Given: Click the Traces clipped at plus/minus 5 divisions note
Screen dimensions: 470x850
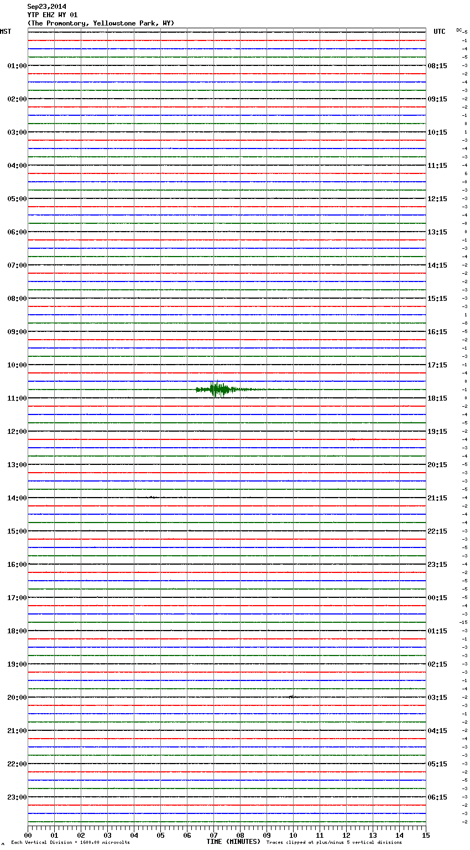Looking at the screenshot, I should (x=334, y=842).
